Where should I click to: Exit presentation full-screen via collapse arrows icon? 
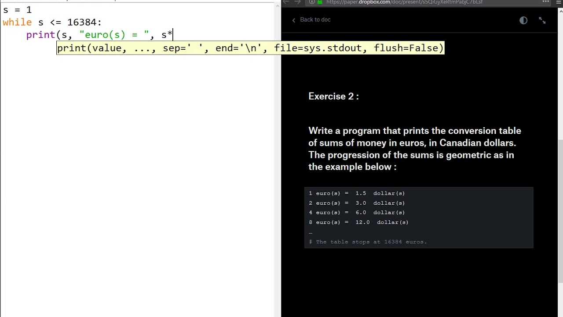(x=542, y=20)
